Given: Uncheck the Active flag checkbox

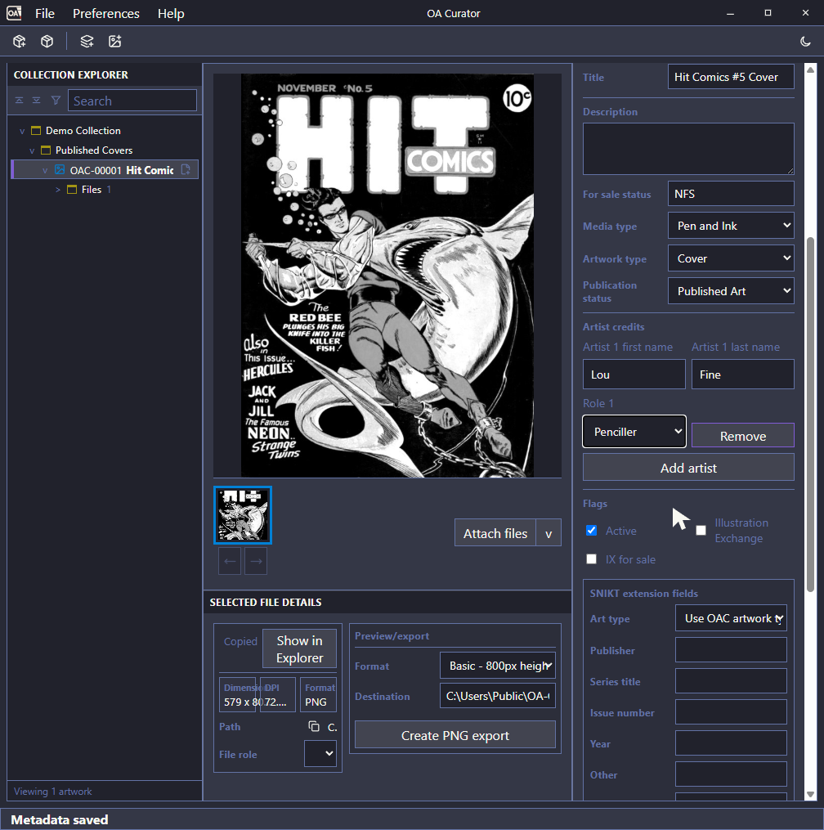Looking at the screenshot, I should click(x=592, y=531).
